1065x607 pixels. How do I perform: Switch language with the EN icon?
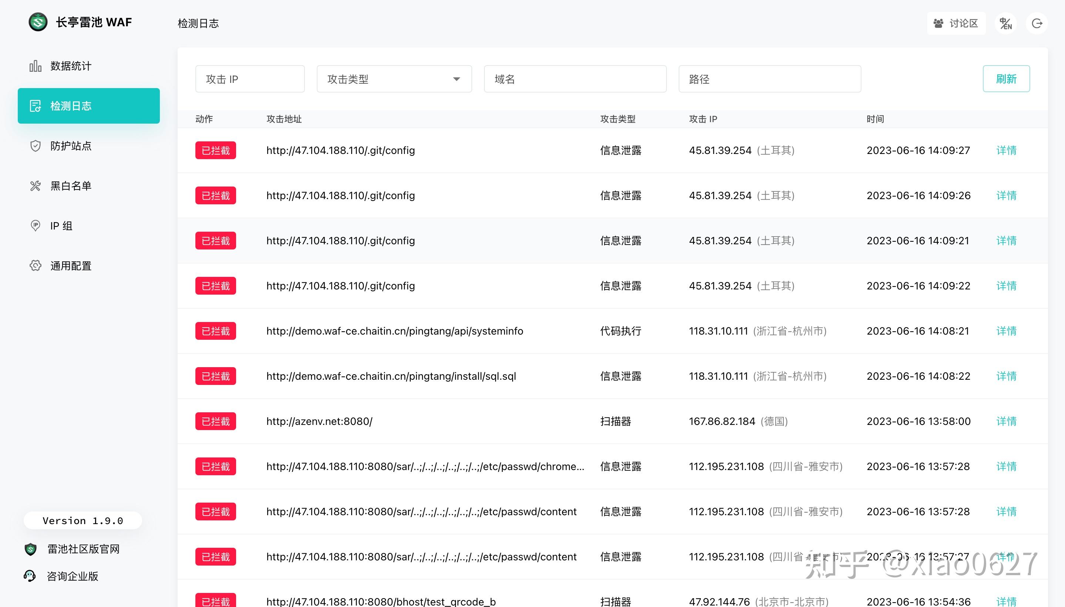coord(1006,23)
